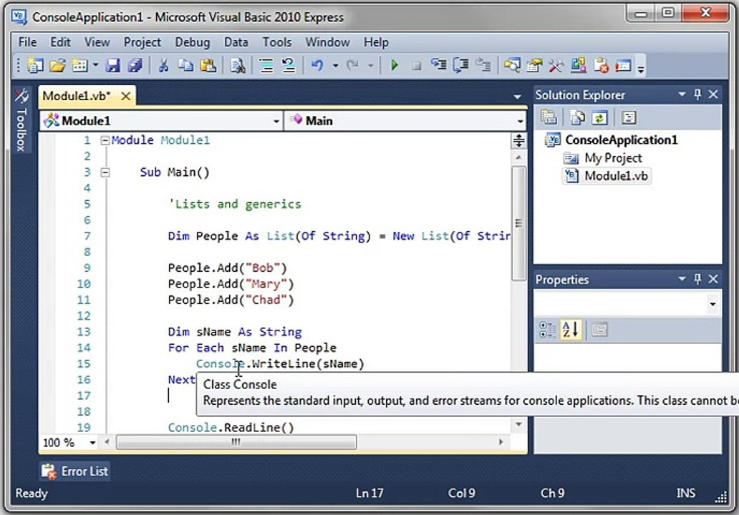Open the Toolbox wrench-and-hammer toolbar icon
Screen dimensions: 739x515
[x=556, y=65]
